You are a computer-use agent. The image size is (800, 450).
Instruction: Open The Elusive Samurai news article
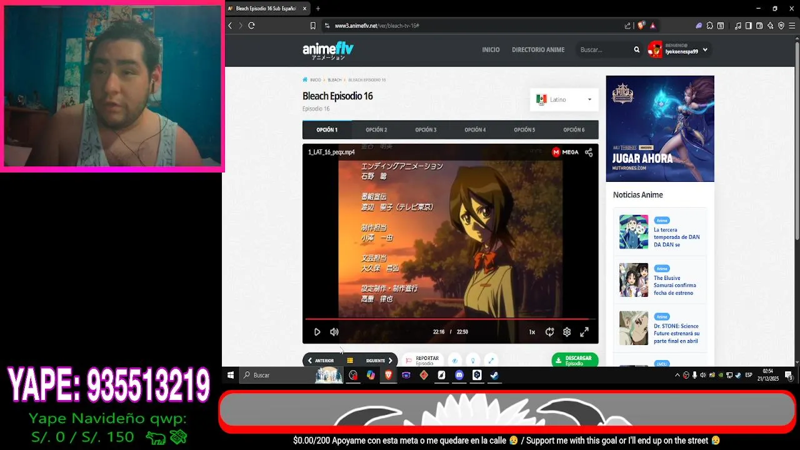(x=674, y=285)
